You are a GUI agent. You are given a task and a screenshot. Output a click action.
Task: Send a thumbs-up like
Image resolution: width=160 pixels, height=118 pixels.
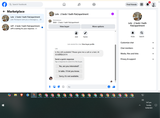click(114, 87)
